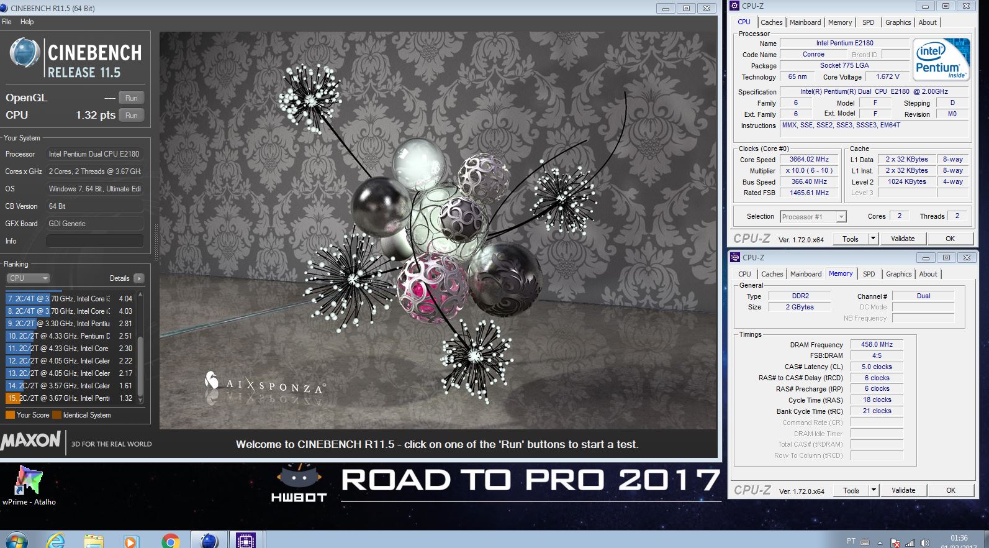Click the upper CPU-Z title bar icon
Viewport: 989px width, 548px height.
735,6
